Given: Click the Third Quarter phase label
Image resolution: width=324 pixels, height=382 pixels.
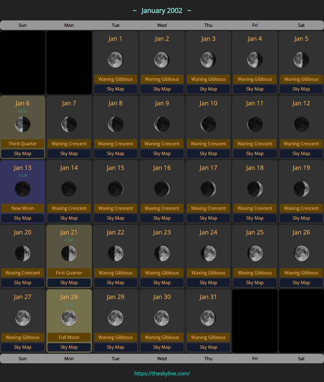Looking at the screenshot, I should pyautogui.click(x=23, y=144).
